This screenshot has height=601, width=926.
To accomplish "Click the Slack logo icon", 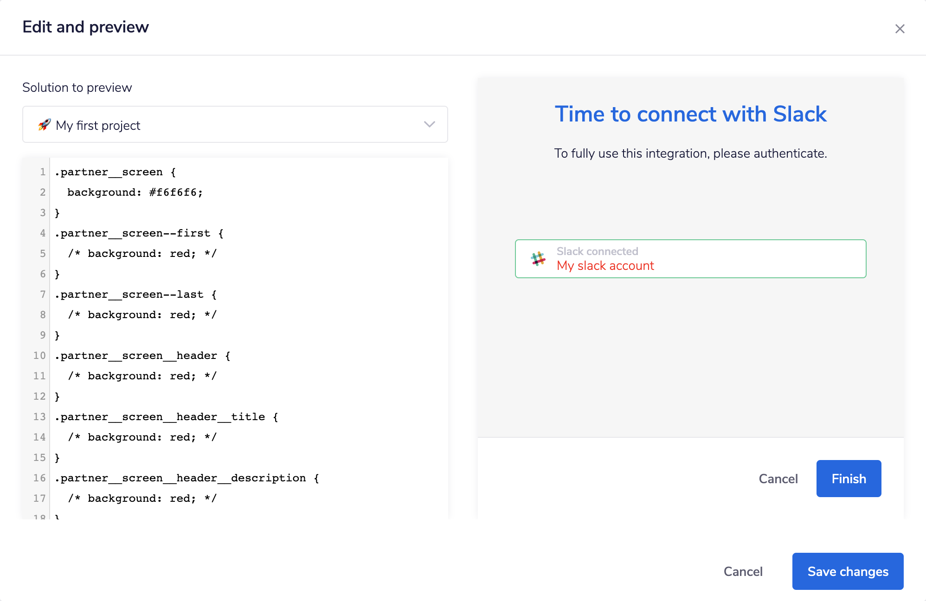I will pos(537,259).
